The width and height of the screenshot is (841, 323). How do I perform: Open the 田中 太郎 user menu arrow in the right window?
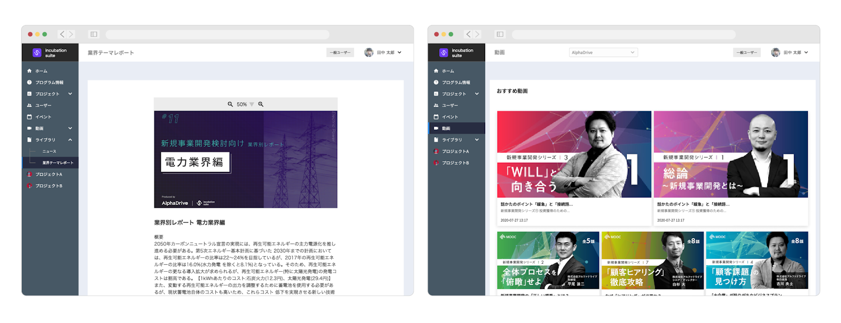coord(806,52)
